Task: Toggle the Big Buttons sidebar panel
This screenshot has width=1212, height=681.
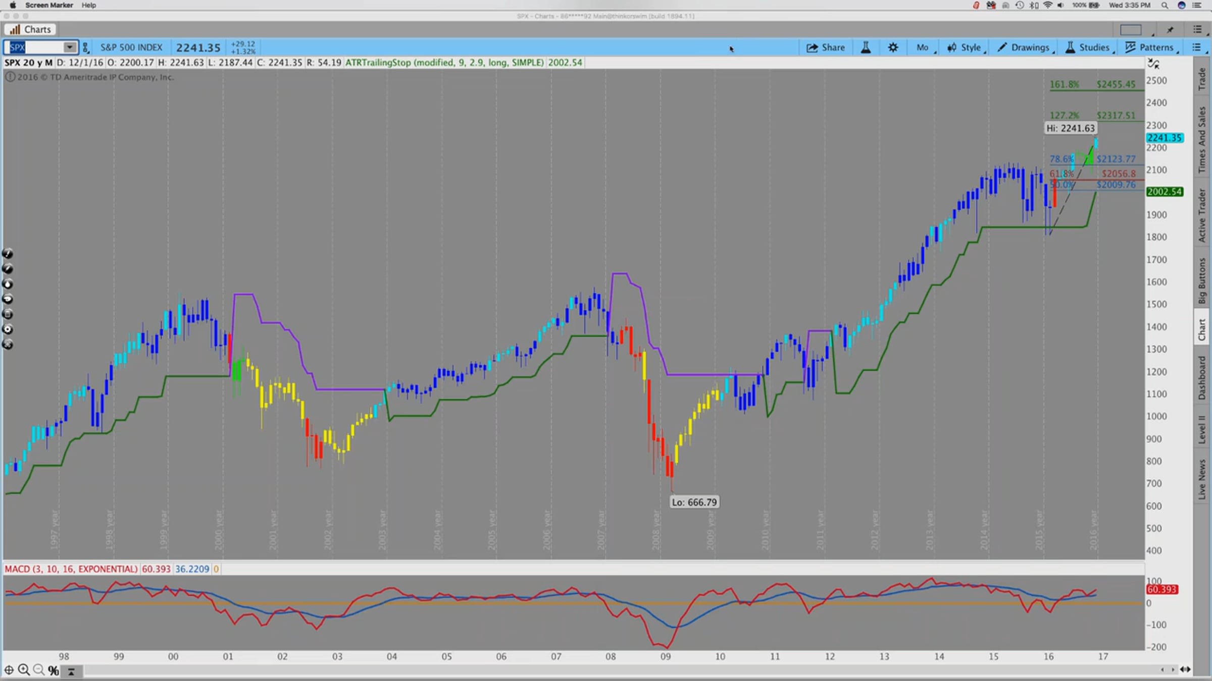Action: pos(1202,281)
